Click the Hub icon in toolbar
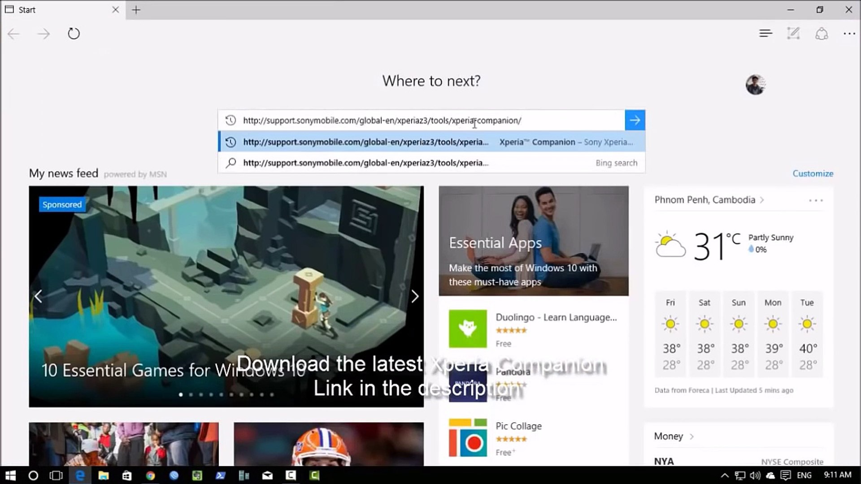Image resolution: width=861 pixels, height=484 pixels. click(765, 34)
